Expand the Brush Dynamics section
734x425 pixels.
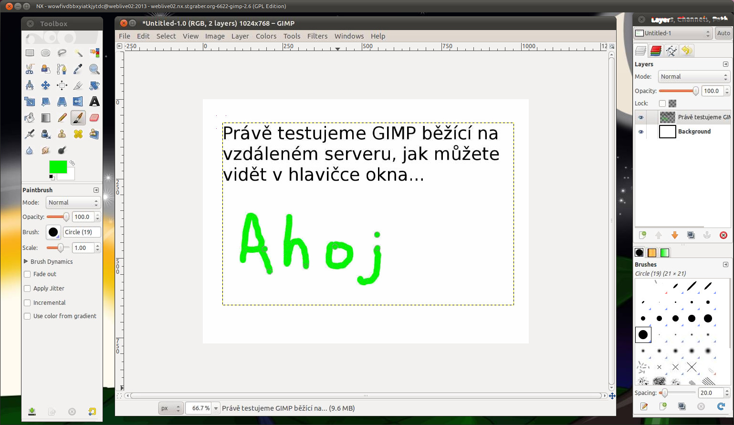(26, 261)
